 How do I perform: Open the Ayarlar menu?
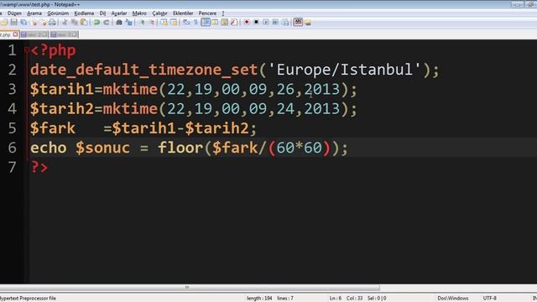coord(119,13)
